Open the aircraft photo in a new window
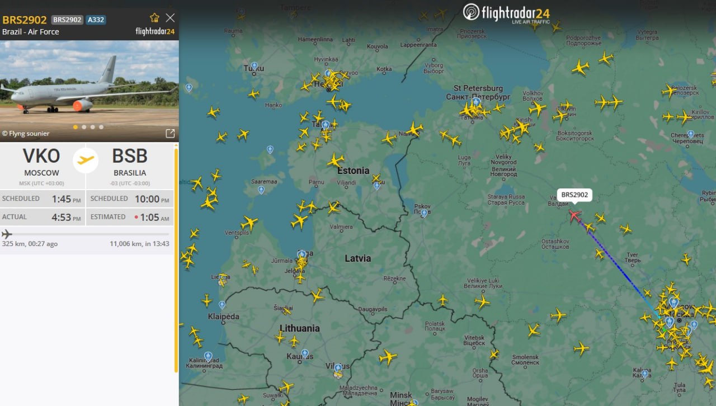The image size is (716, 406). click(170, 133)
